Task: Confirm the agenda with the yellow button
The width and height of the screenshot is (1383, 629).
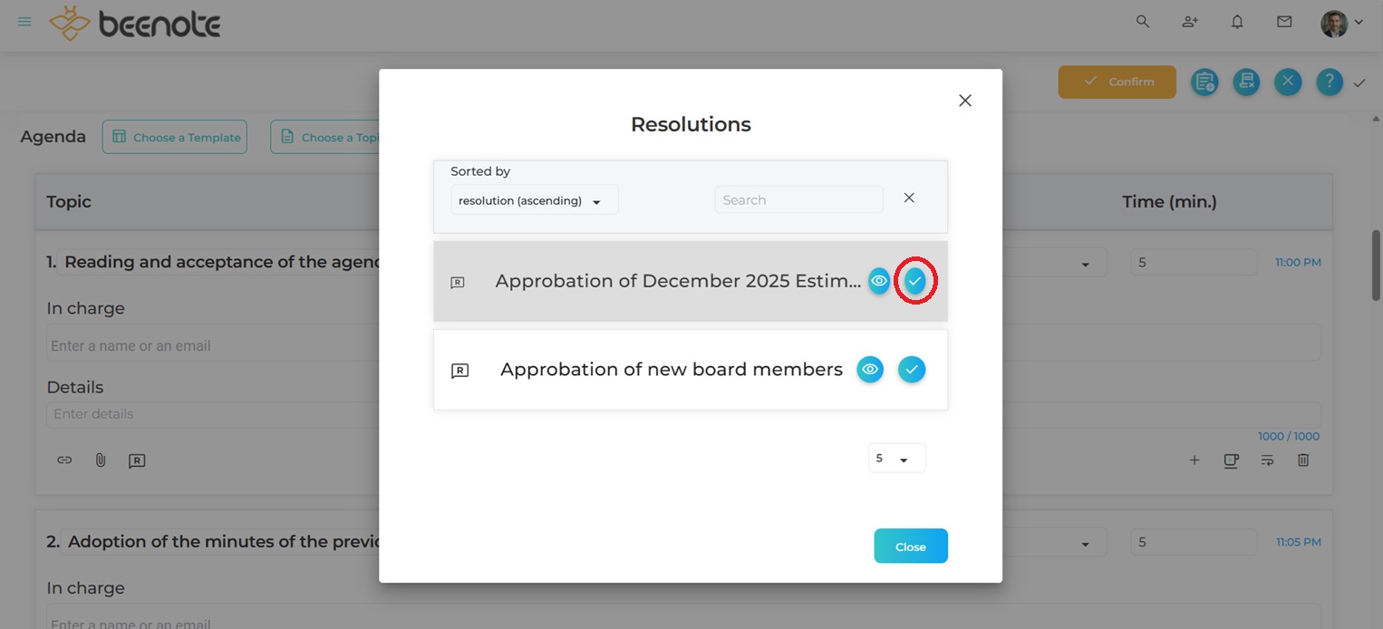Action: point(1117,82)
